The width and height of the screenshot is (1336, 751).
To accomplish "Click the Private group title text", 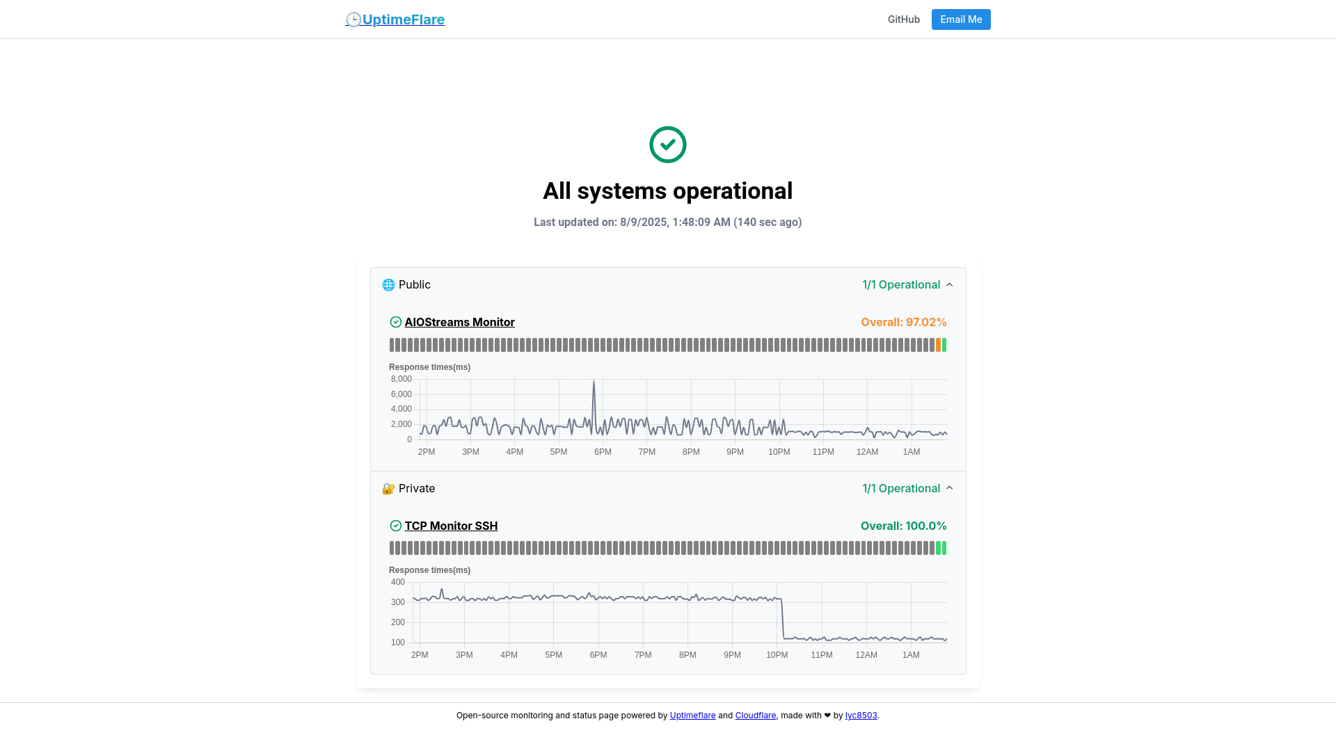I will (417, 489).
